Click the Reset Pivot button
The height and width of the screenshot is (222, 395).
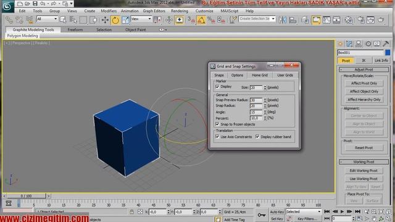364,148
